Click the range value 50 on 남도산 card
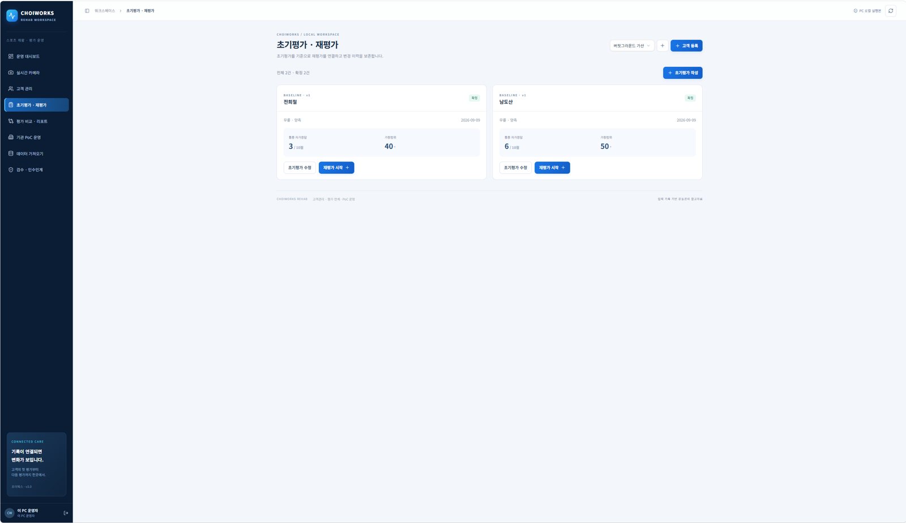The width and height of the screenshot is (906, 523). (x=605, y=146)
